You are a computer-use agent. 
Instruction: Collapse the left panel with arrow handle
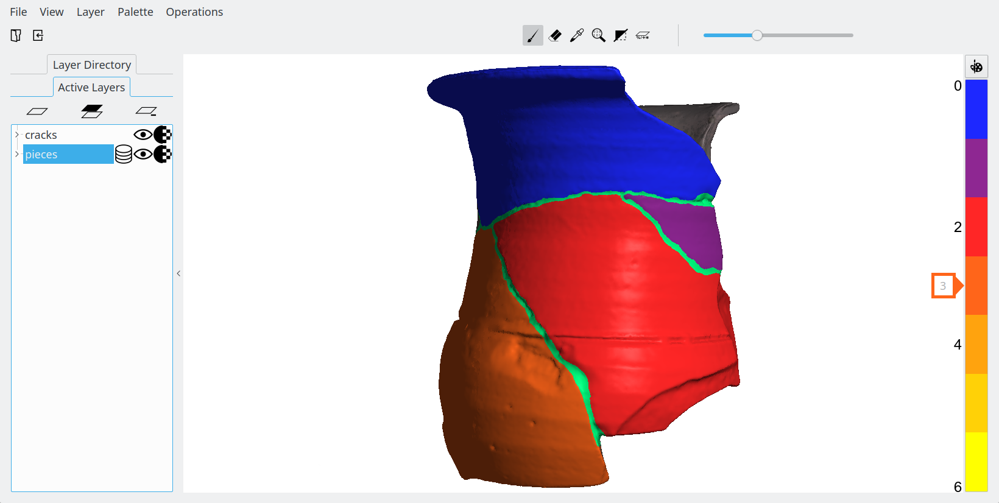[178, 273]
